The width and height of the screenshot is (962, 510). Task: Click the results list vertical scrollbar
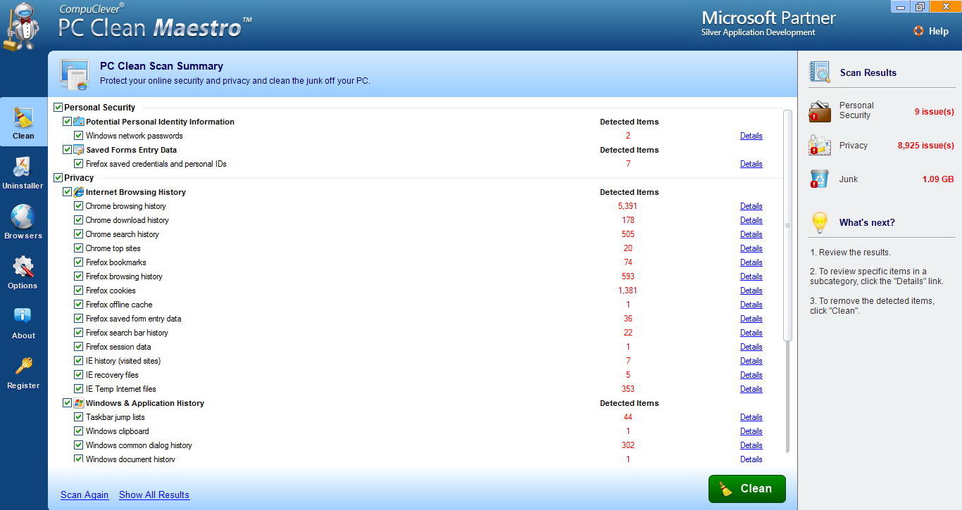[787, 225]
